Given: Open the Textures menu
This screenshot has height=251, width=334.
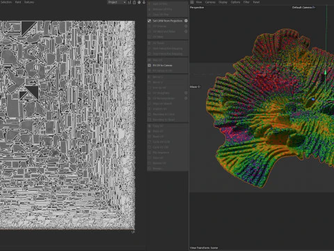Looking at the screenshot, I should pyautogui.click(x=29, y=2).
